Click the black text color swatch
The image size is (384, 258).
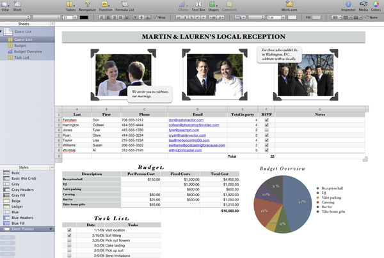84,17
